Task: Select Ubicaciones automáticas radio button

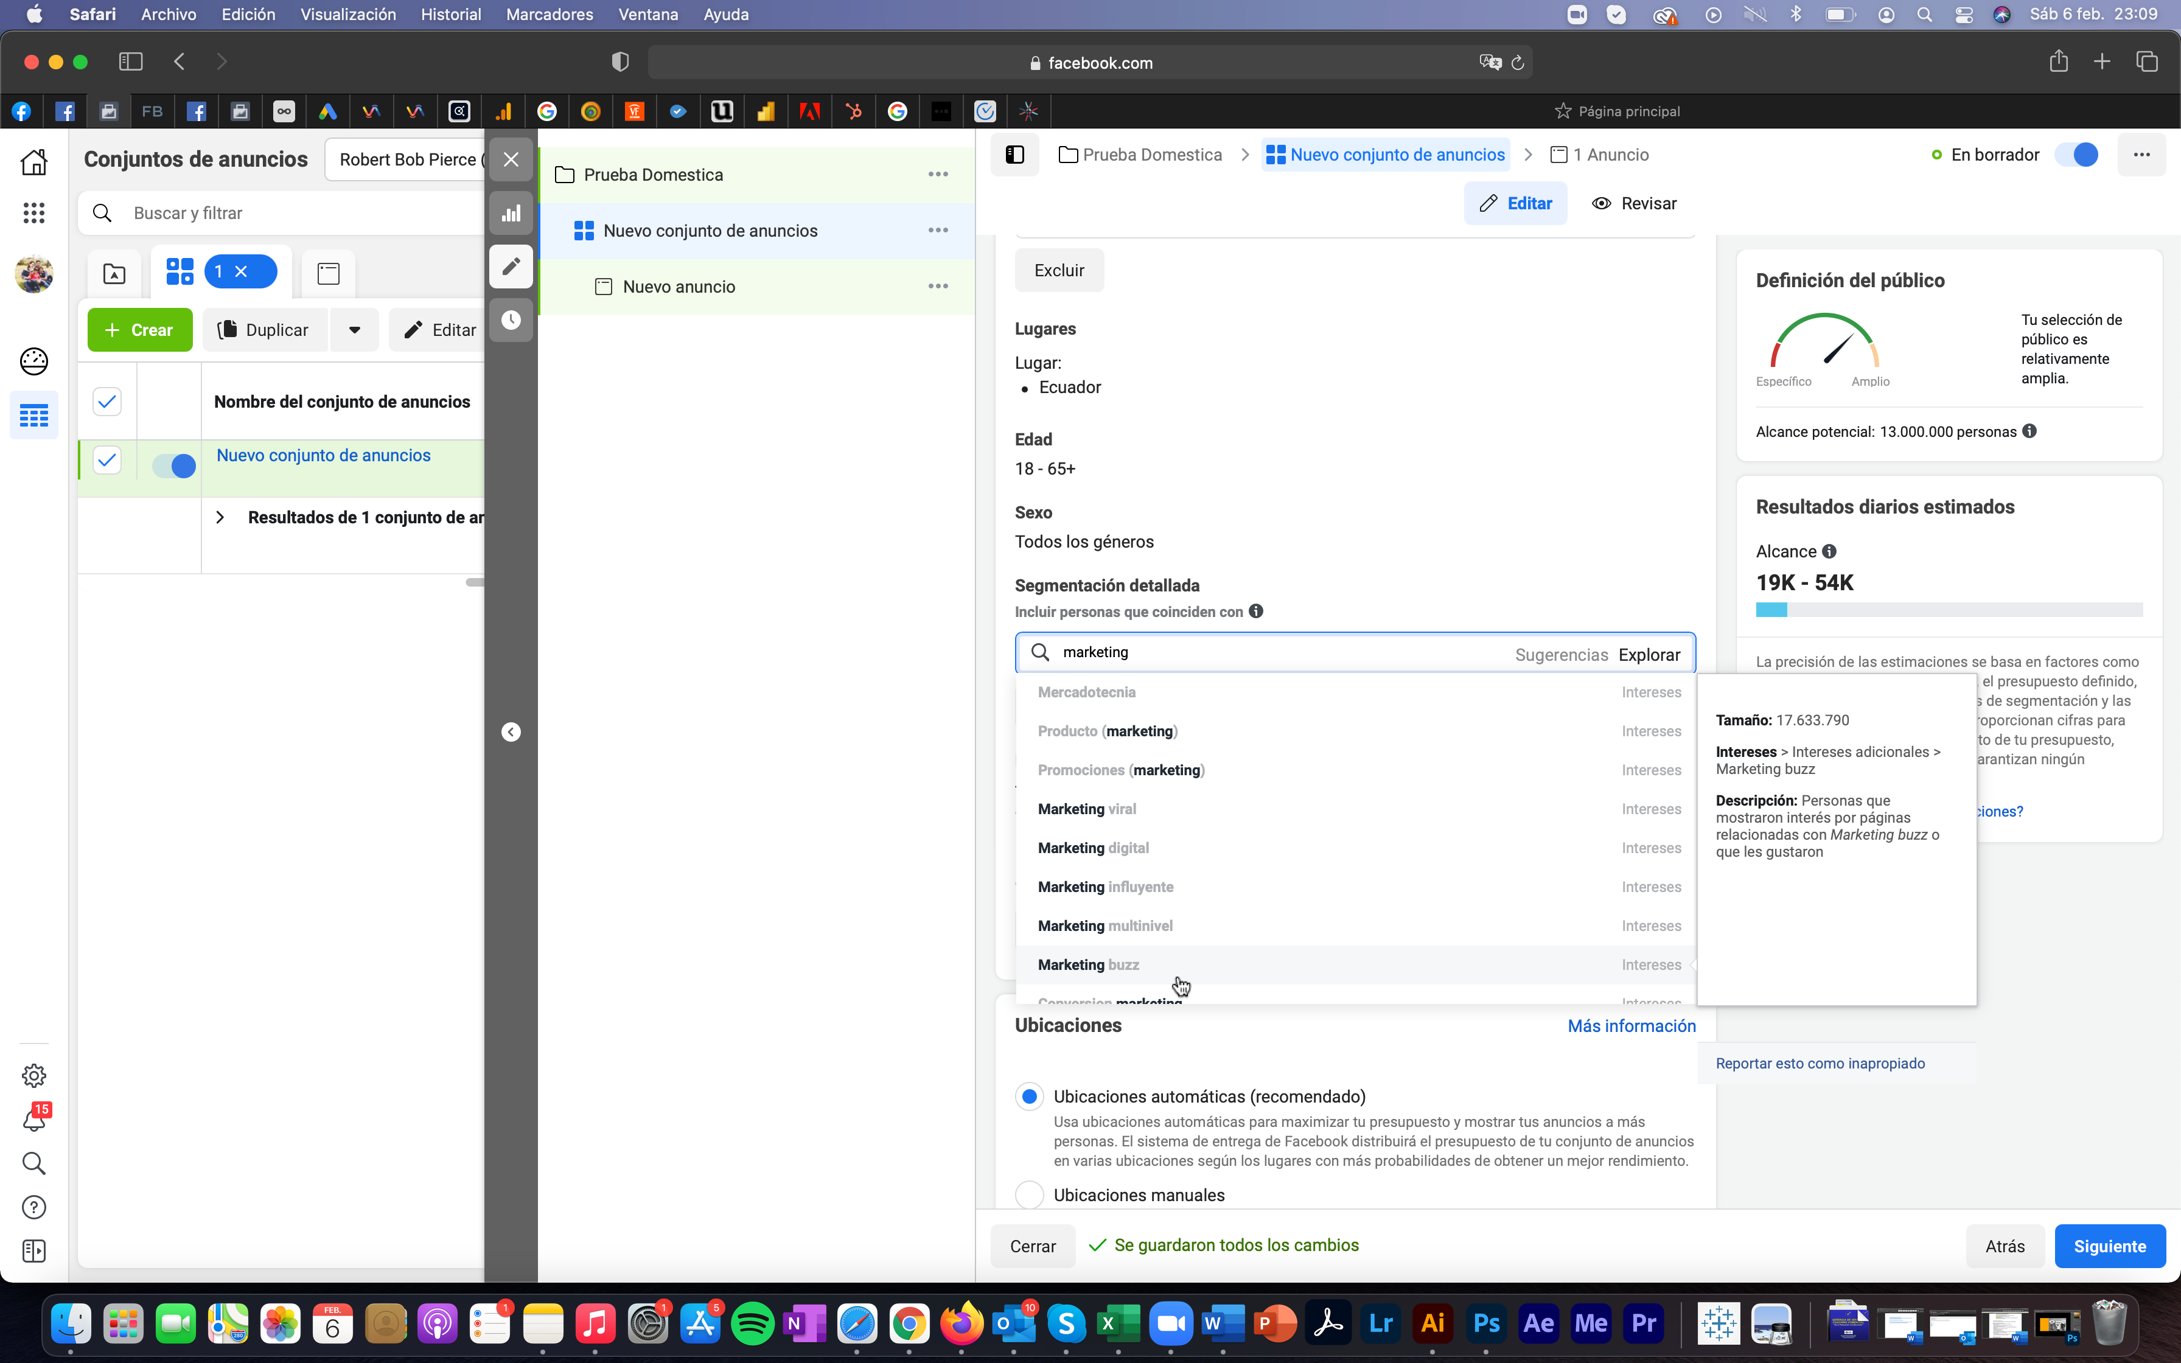Action: 1029,1096
